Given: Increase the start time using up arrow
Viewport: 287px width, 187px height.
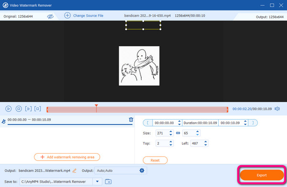Looking at the screenshot, I should [179, 121].
